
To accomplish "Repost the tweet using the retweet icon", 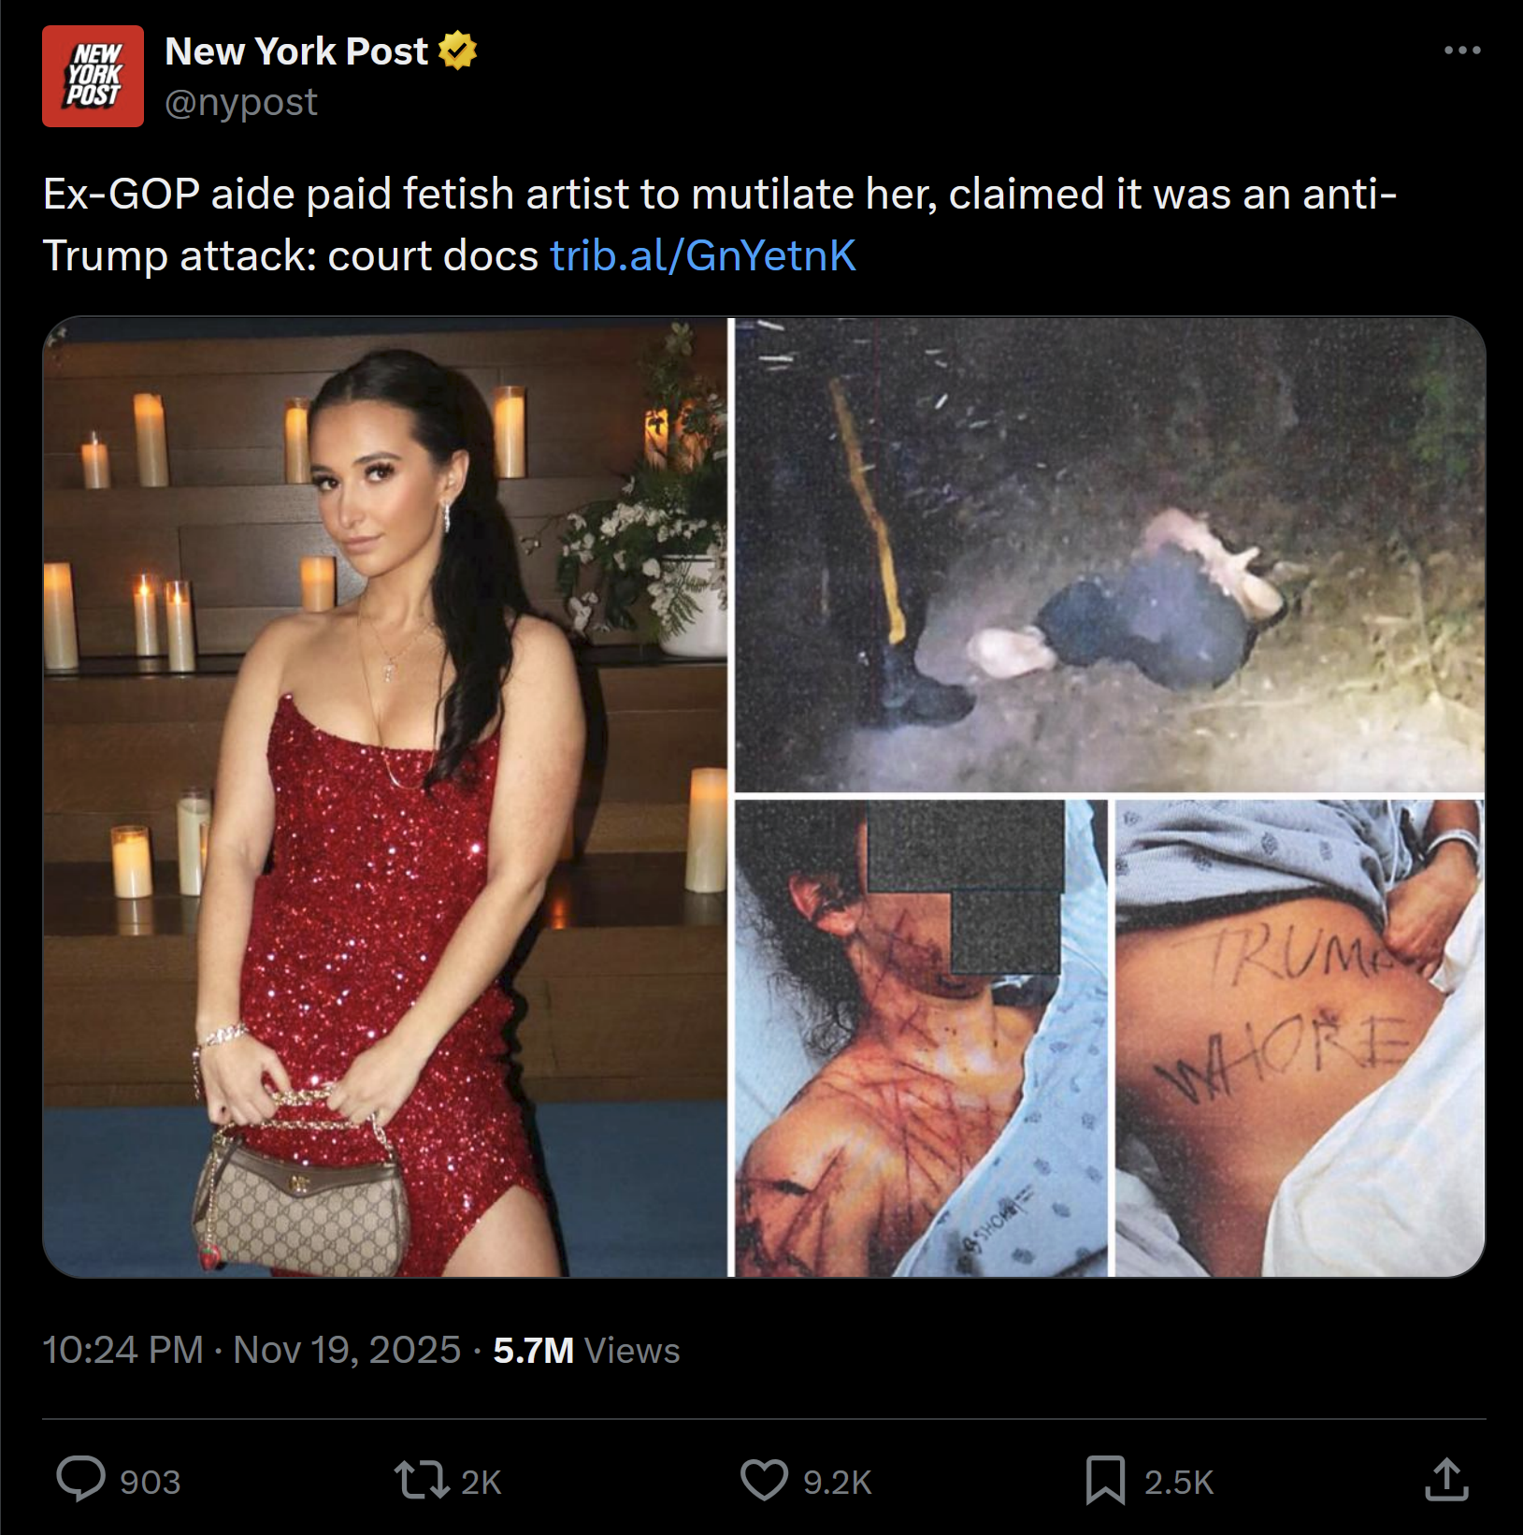I will [x=422, y=1481].
